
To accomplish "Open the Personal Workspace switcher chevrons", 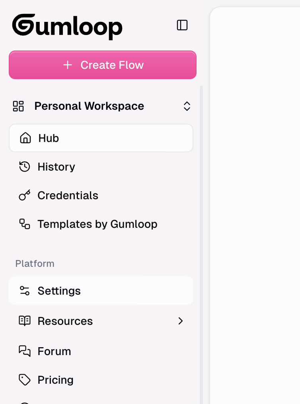I will pyautogui.click(x=187, y=106).
